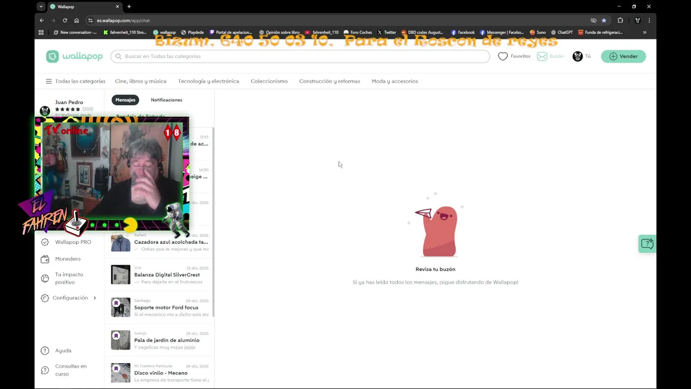
Task: Show more bookmarks with chevron
Action: (645, 32)
